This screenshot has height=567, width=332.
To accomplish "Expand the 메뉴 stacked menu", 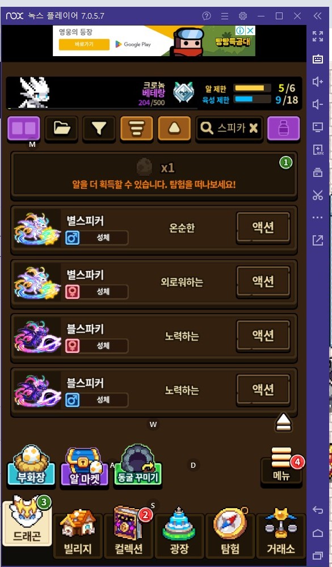I will pyautogui.click(x=281, y=467).
